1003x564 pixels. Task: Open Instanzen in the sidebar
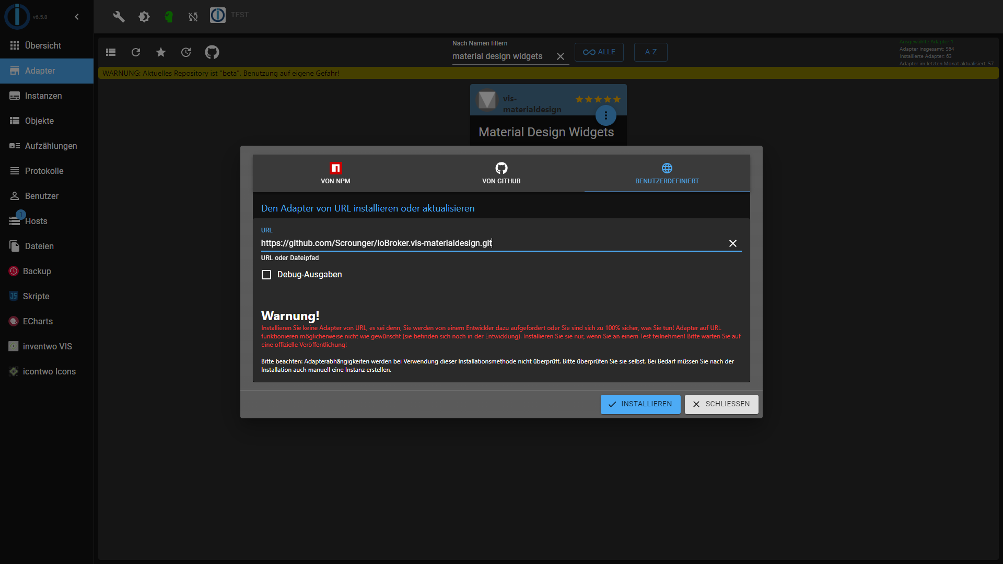coord(43,96)
